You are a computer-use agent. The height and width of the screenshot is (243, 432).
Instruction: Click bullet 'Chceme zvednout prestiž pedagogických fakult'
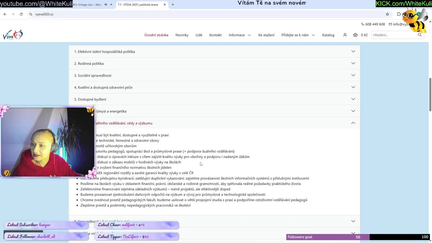194,200
